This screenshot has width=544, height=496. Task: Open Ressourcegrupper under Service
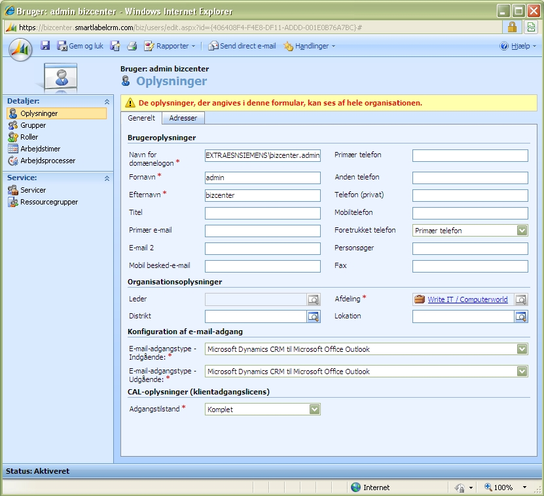(x=48, y=202)
